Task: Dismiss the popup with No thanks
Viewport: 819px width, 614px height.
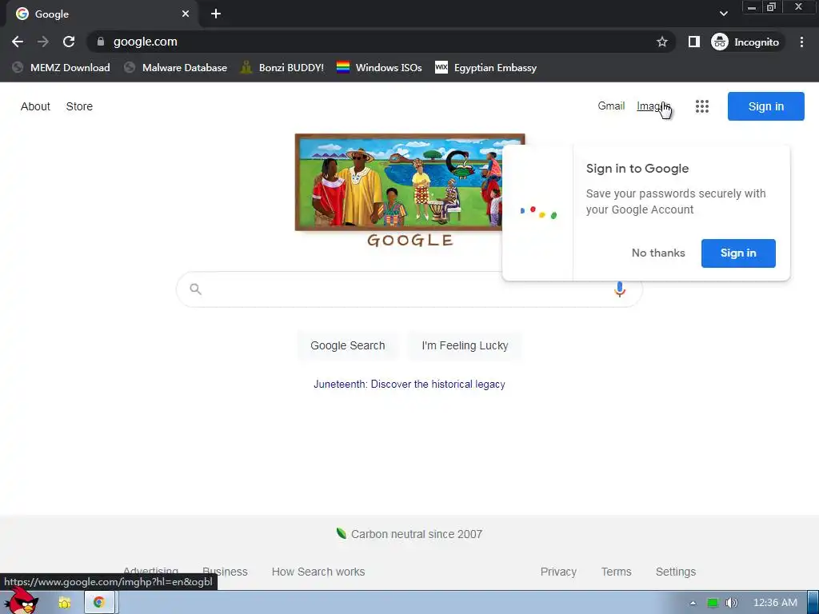Action: [658, 253]
